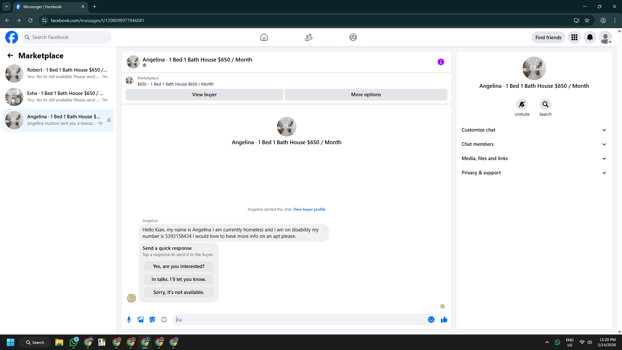Click the voice clip microphone icon
Viewport: 622px width, 350px height.
coord(129,320)
